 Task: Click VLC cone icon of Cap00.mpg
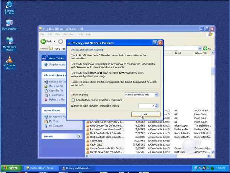[x=88, y=141]
